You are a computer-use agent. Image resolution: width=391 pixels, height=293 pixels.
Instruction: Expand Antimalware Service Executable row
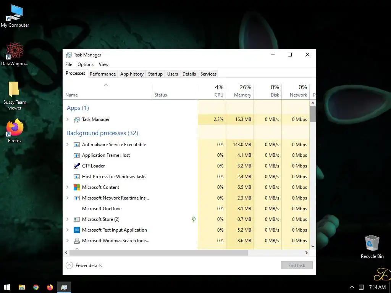click(67, 145)
